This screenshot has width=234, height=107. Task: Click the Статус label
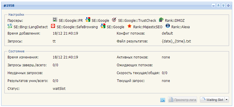tap(14, 89)
